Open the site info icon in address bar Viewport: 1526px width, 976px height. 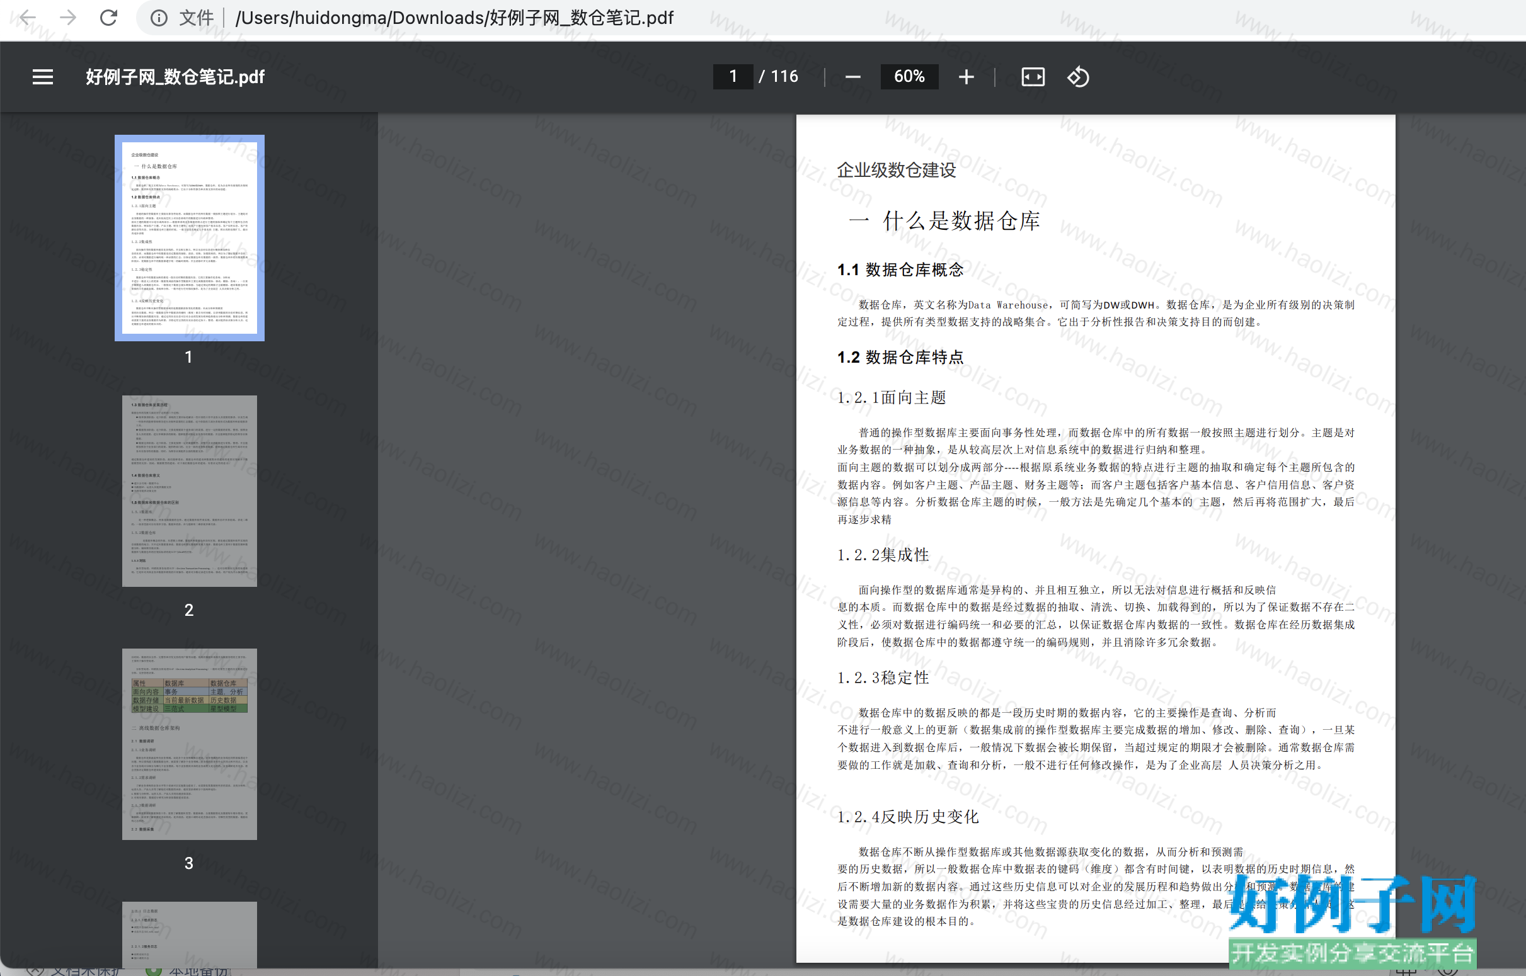tap(159, 18)
